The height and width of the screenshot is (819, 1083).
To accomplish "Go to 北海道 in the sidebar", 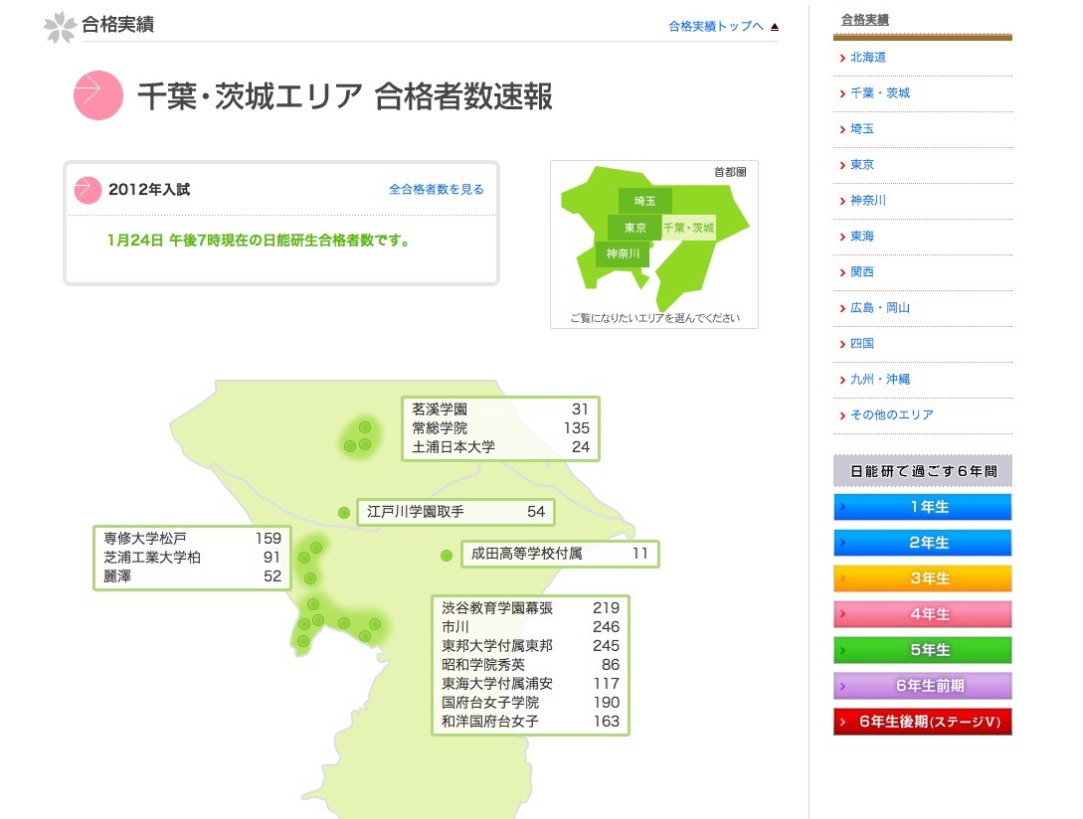I will [867, 58].
